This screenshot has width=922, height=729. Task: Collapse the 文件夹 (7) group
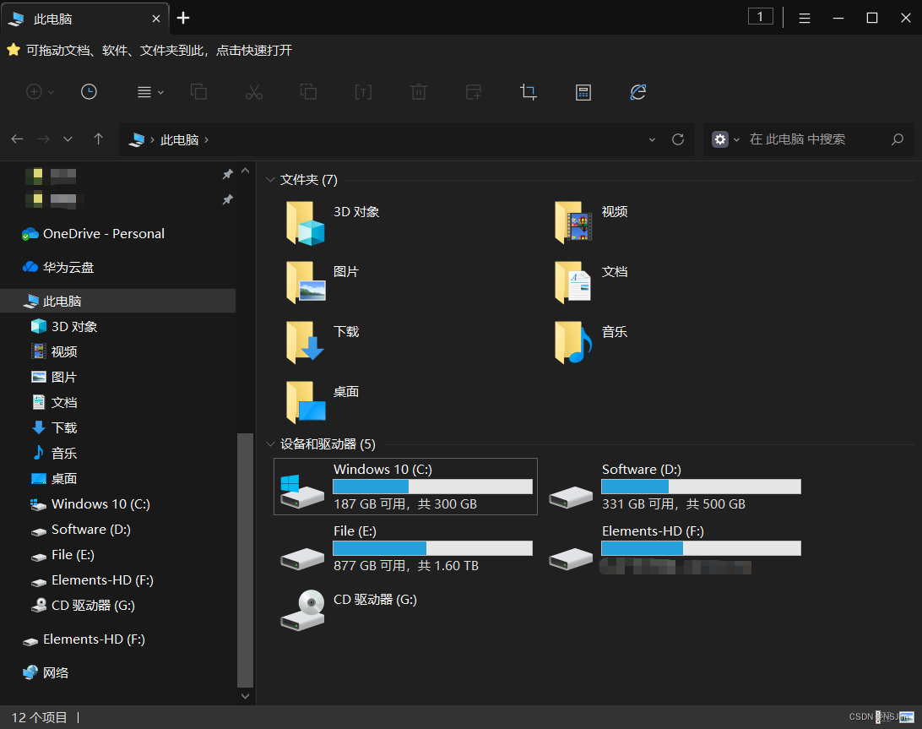pos(270,179)
